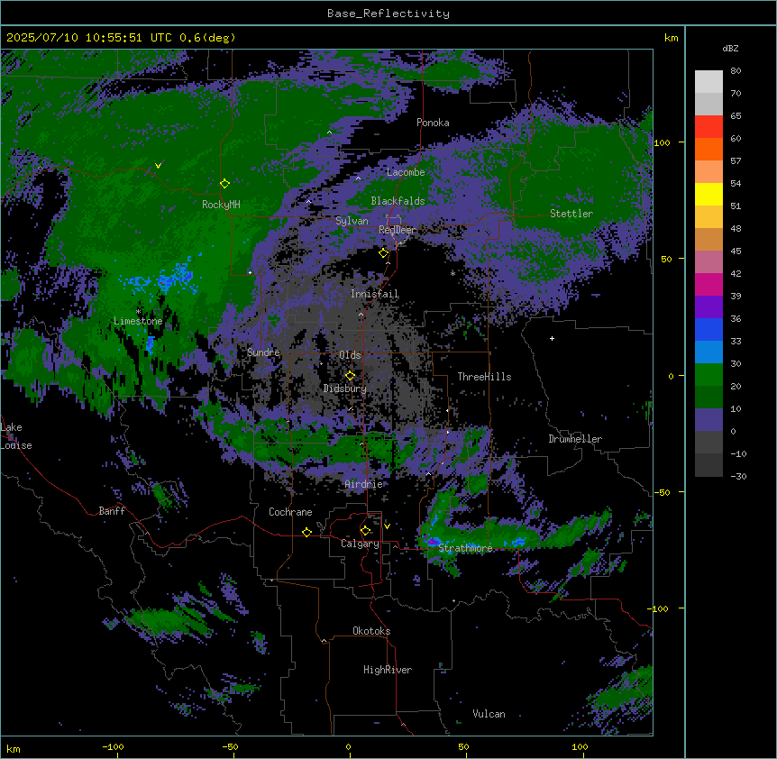
Task: Click the gray -10 to 0 dBZ swatch
Action: 708,443
